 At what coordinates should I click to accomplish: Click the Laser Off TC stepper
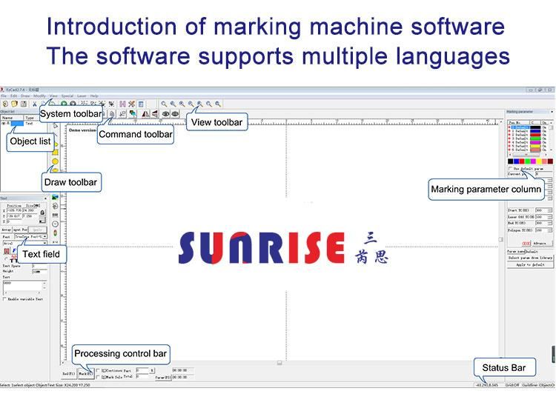coord(550,217)
